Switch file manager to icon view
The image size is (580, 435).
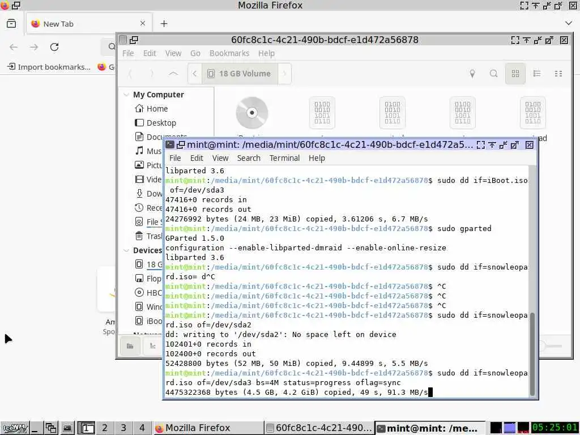click(515, 74)
